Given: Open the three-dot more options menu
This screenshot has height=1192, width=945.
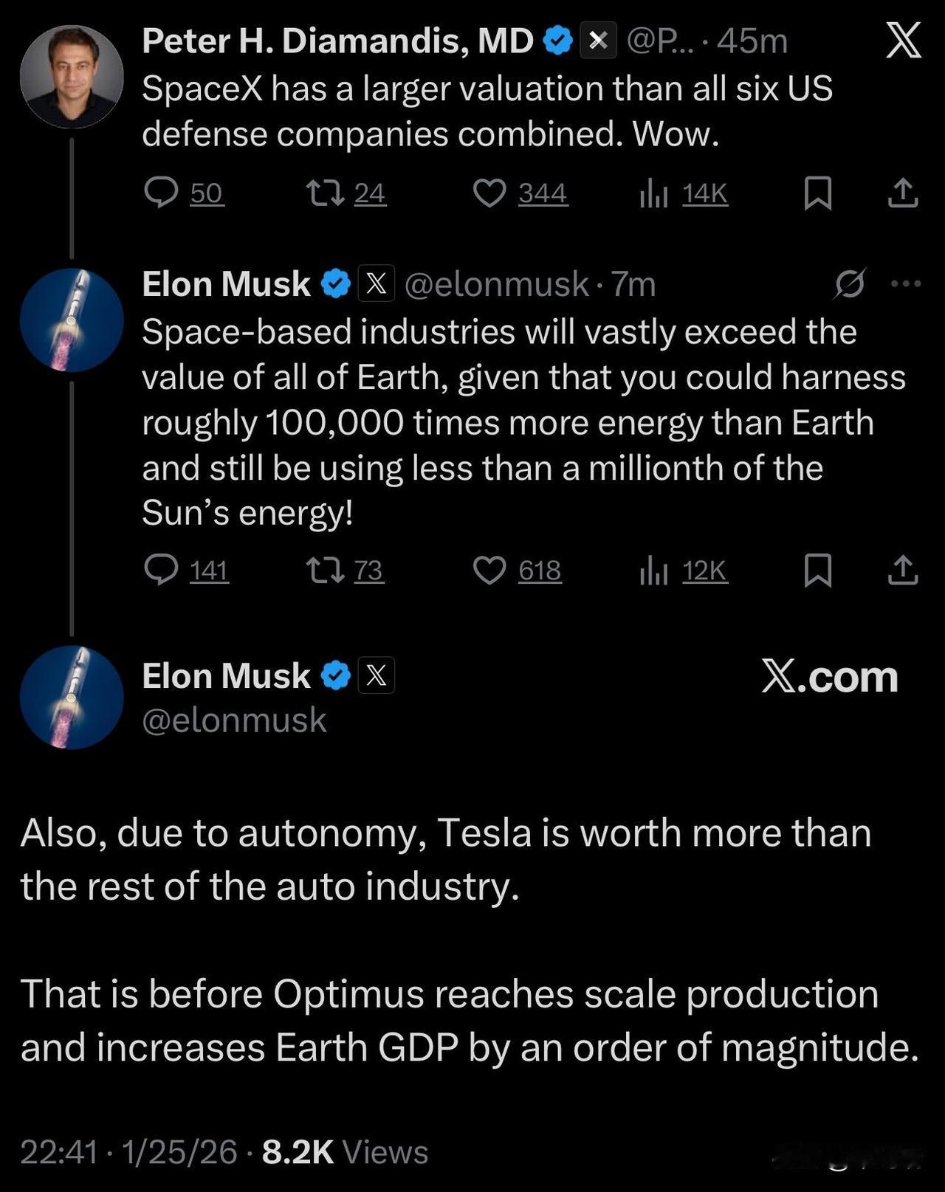Looking at the screenshot, I should pos(906,283).
